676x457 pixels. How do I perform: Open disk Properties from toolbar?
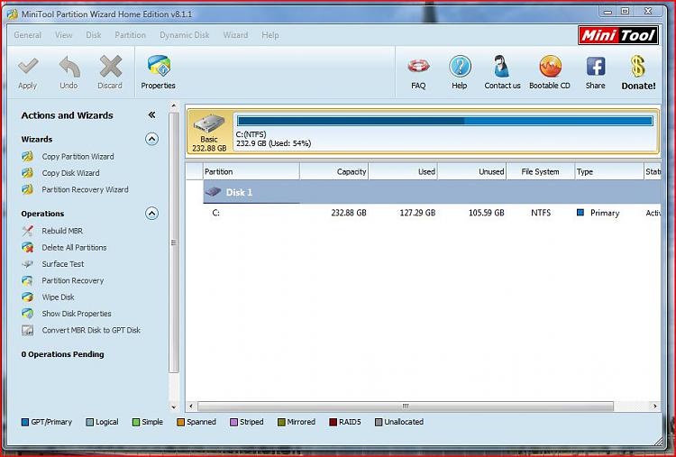(159, 72)
